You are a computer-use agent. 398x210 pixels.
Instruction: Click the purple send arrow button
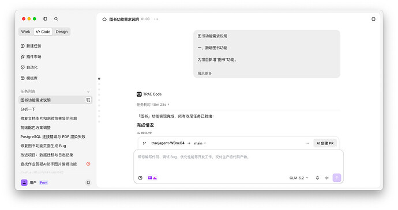(x=337, y=178)
